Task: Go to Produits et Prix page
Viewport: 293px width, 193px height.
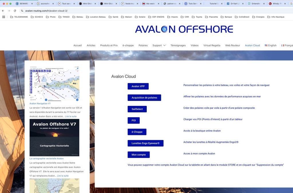Action: [x=109, y=45]
